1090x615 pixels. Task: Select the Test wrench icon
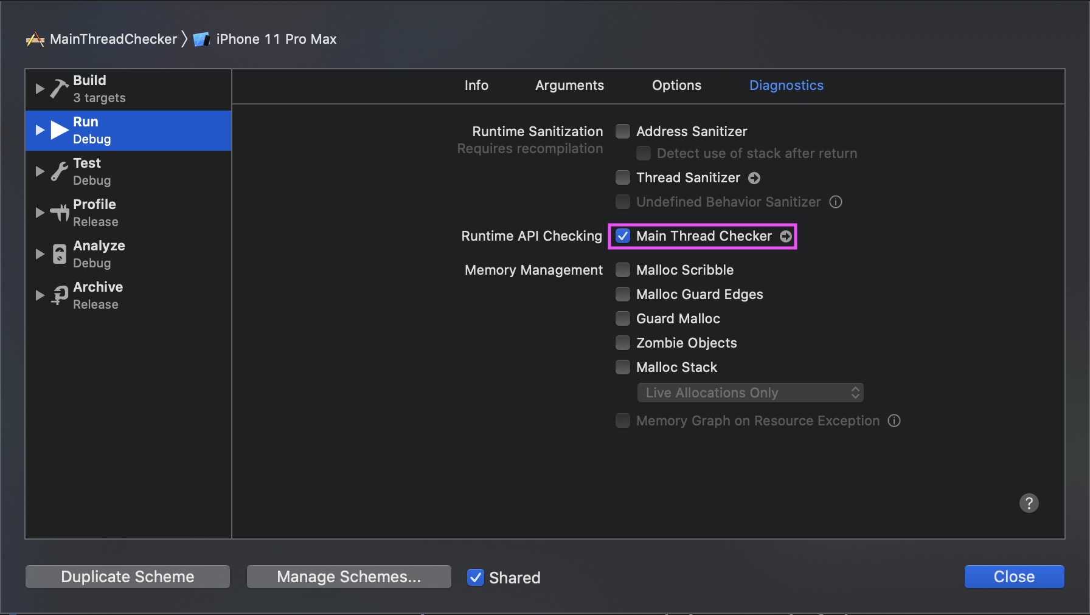pos(58,171)
